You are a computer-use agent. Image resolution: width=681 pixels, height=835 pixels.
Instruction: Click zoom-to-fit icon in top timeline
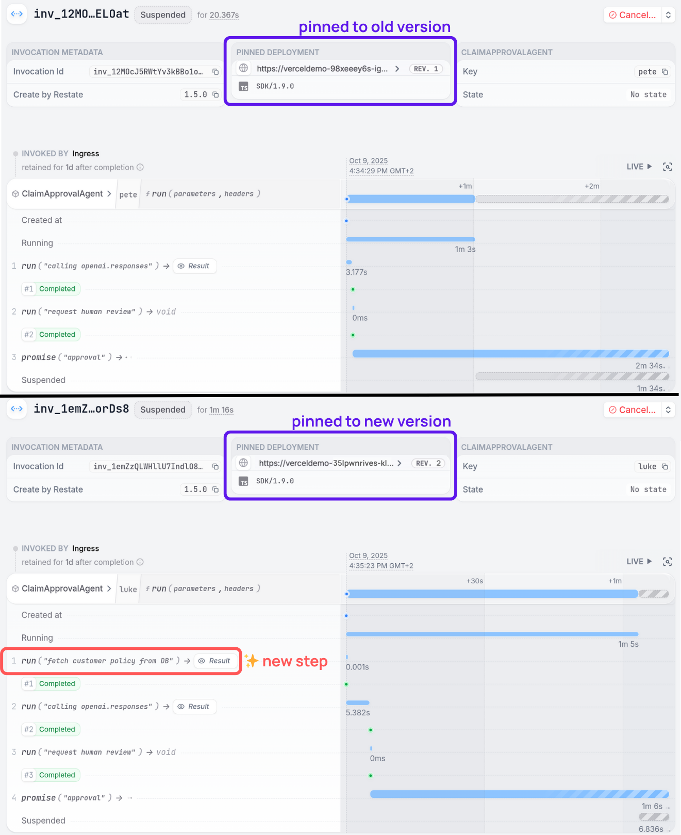point(667,167)
